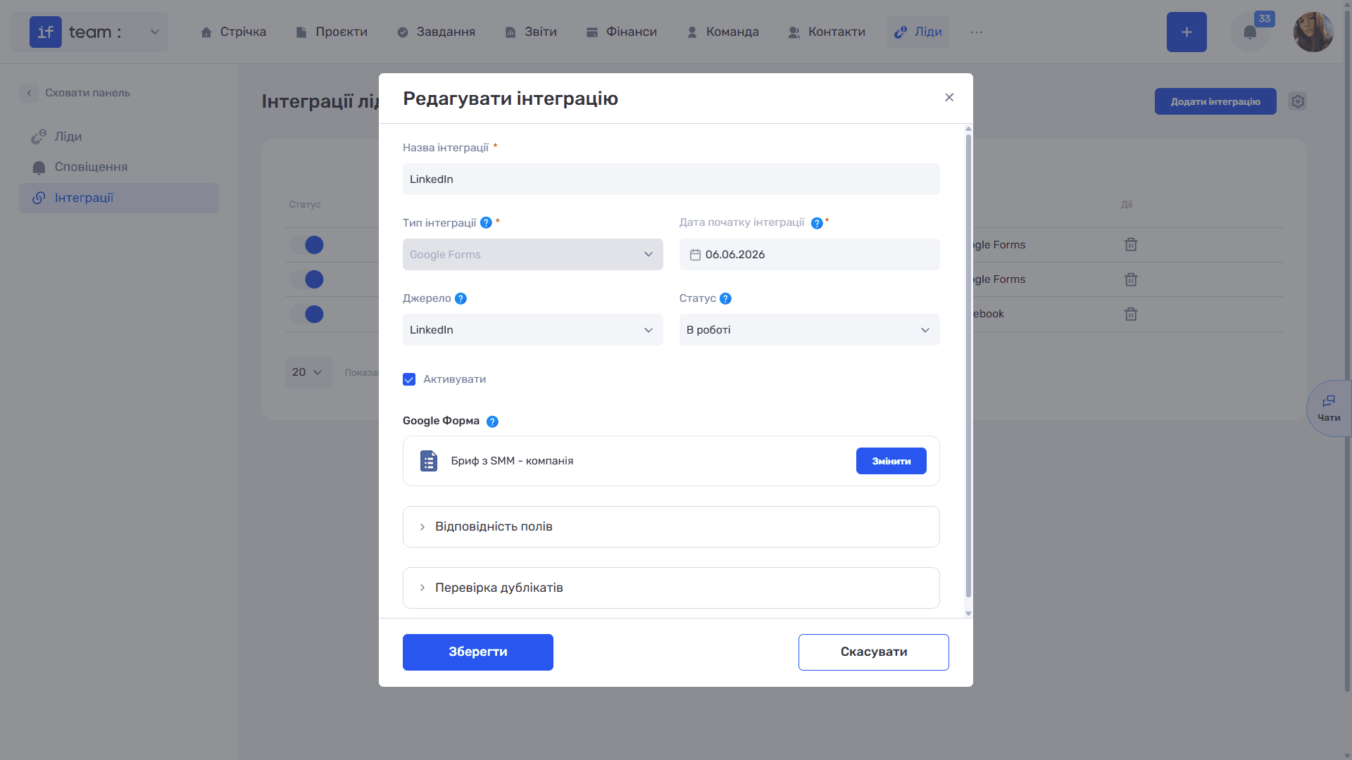This screenshot has height=760, width=1352.
Task: Open the Чати chat panel icon
Action: [1329, 408]
